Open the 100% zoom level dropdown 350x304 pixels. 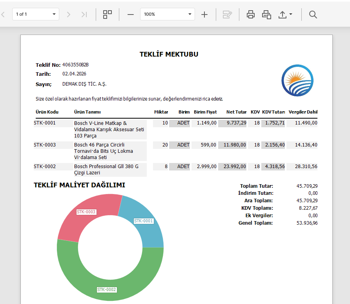coord(168,14)
